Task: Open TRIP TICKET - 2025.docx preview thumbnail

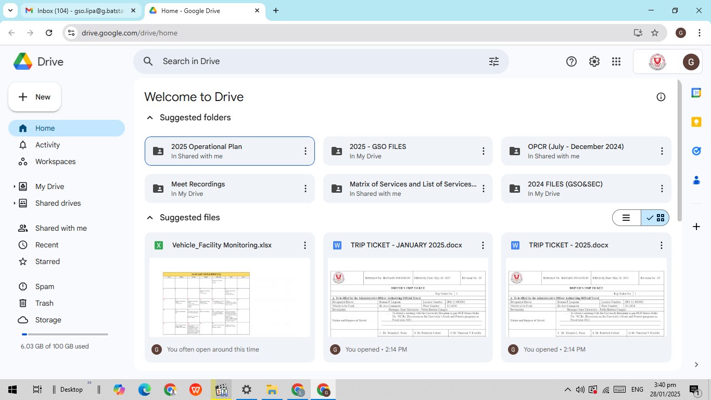Action: coord(586,297)
